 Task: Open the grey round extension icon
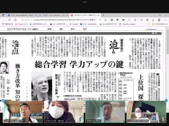129,20
